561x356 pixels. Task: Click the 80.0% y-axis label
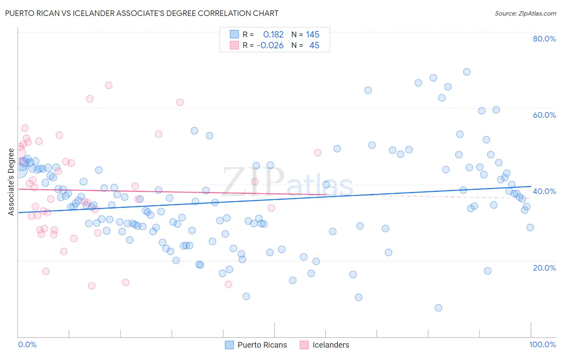(x=544, y=39)
